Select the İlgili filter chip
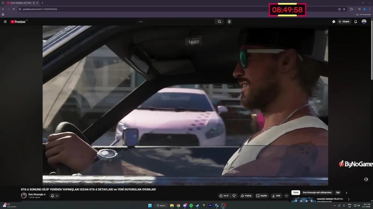 pyautogui.click(x=338, y=192)
